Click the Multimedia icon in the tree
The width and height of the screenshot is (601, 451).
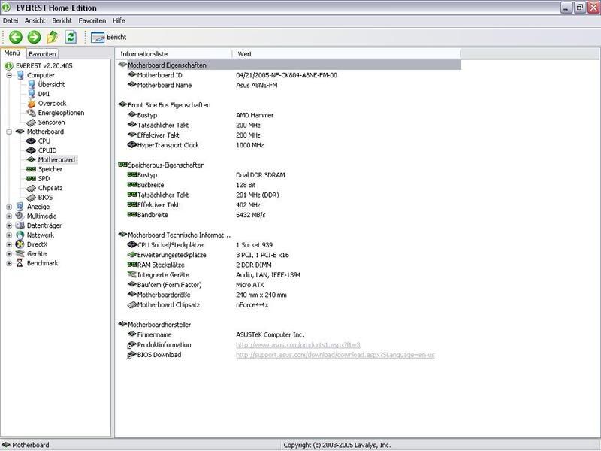(20, 216)
